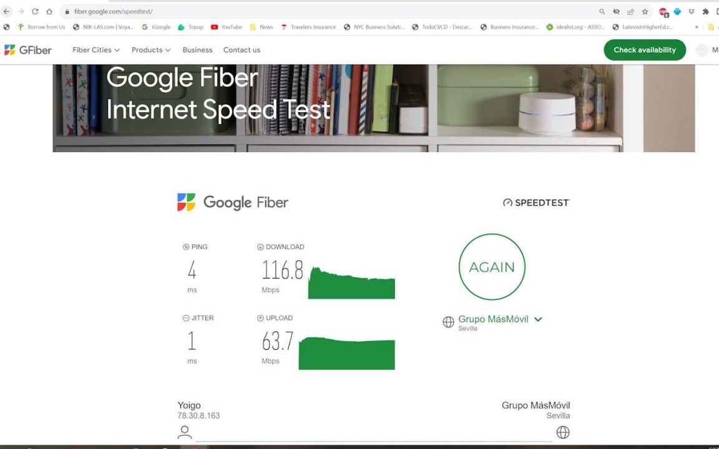Open the browser extensions puzzle icon

(x=706, y=11)
